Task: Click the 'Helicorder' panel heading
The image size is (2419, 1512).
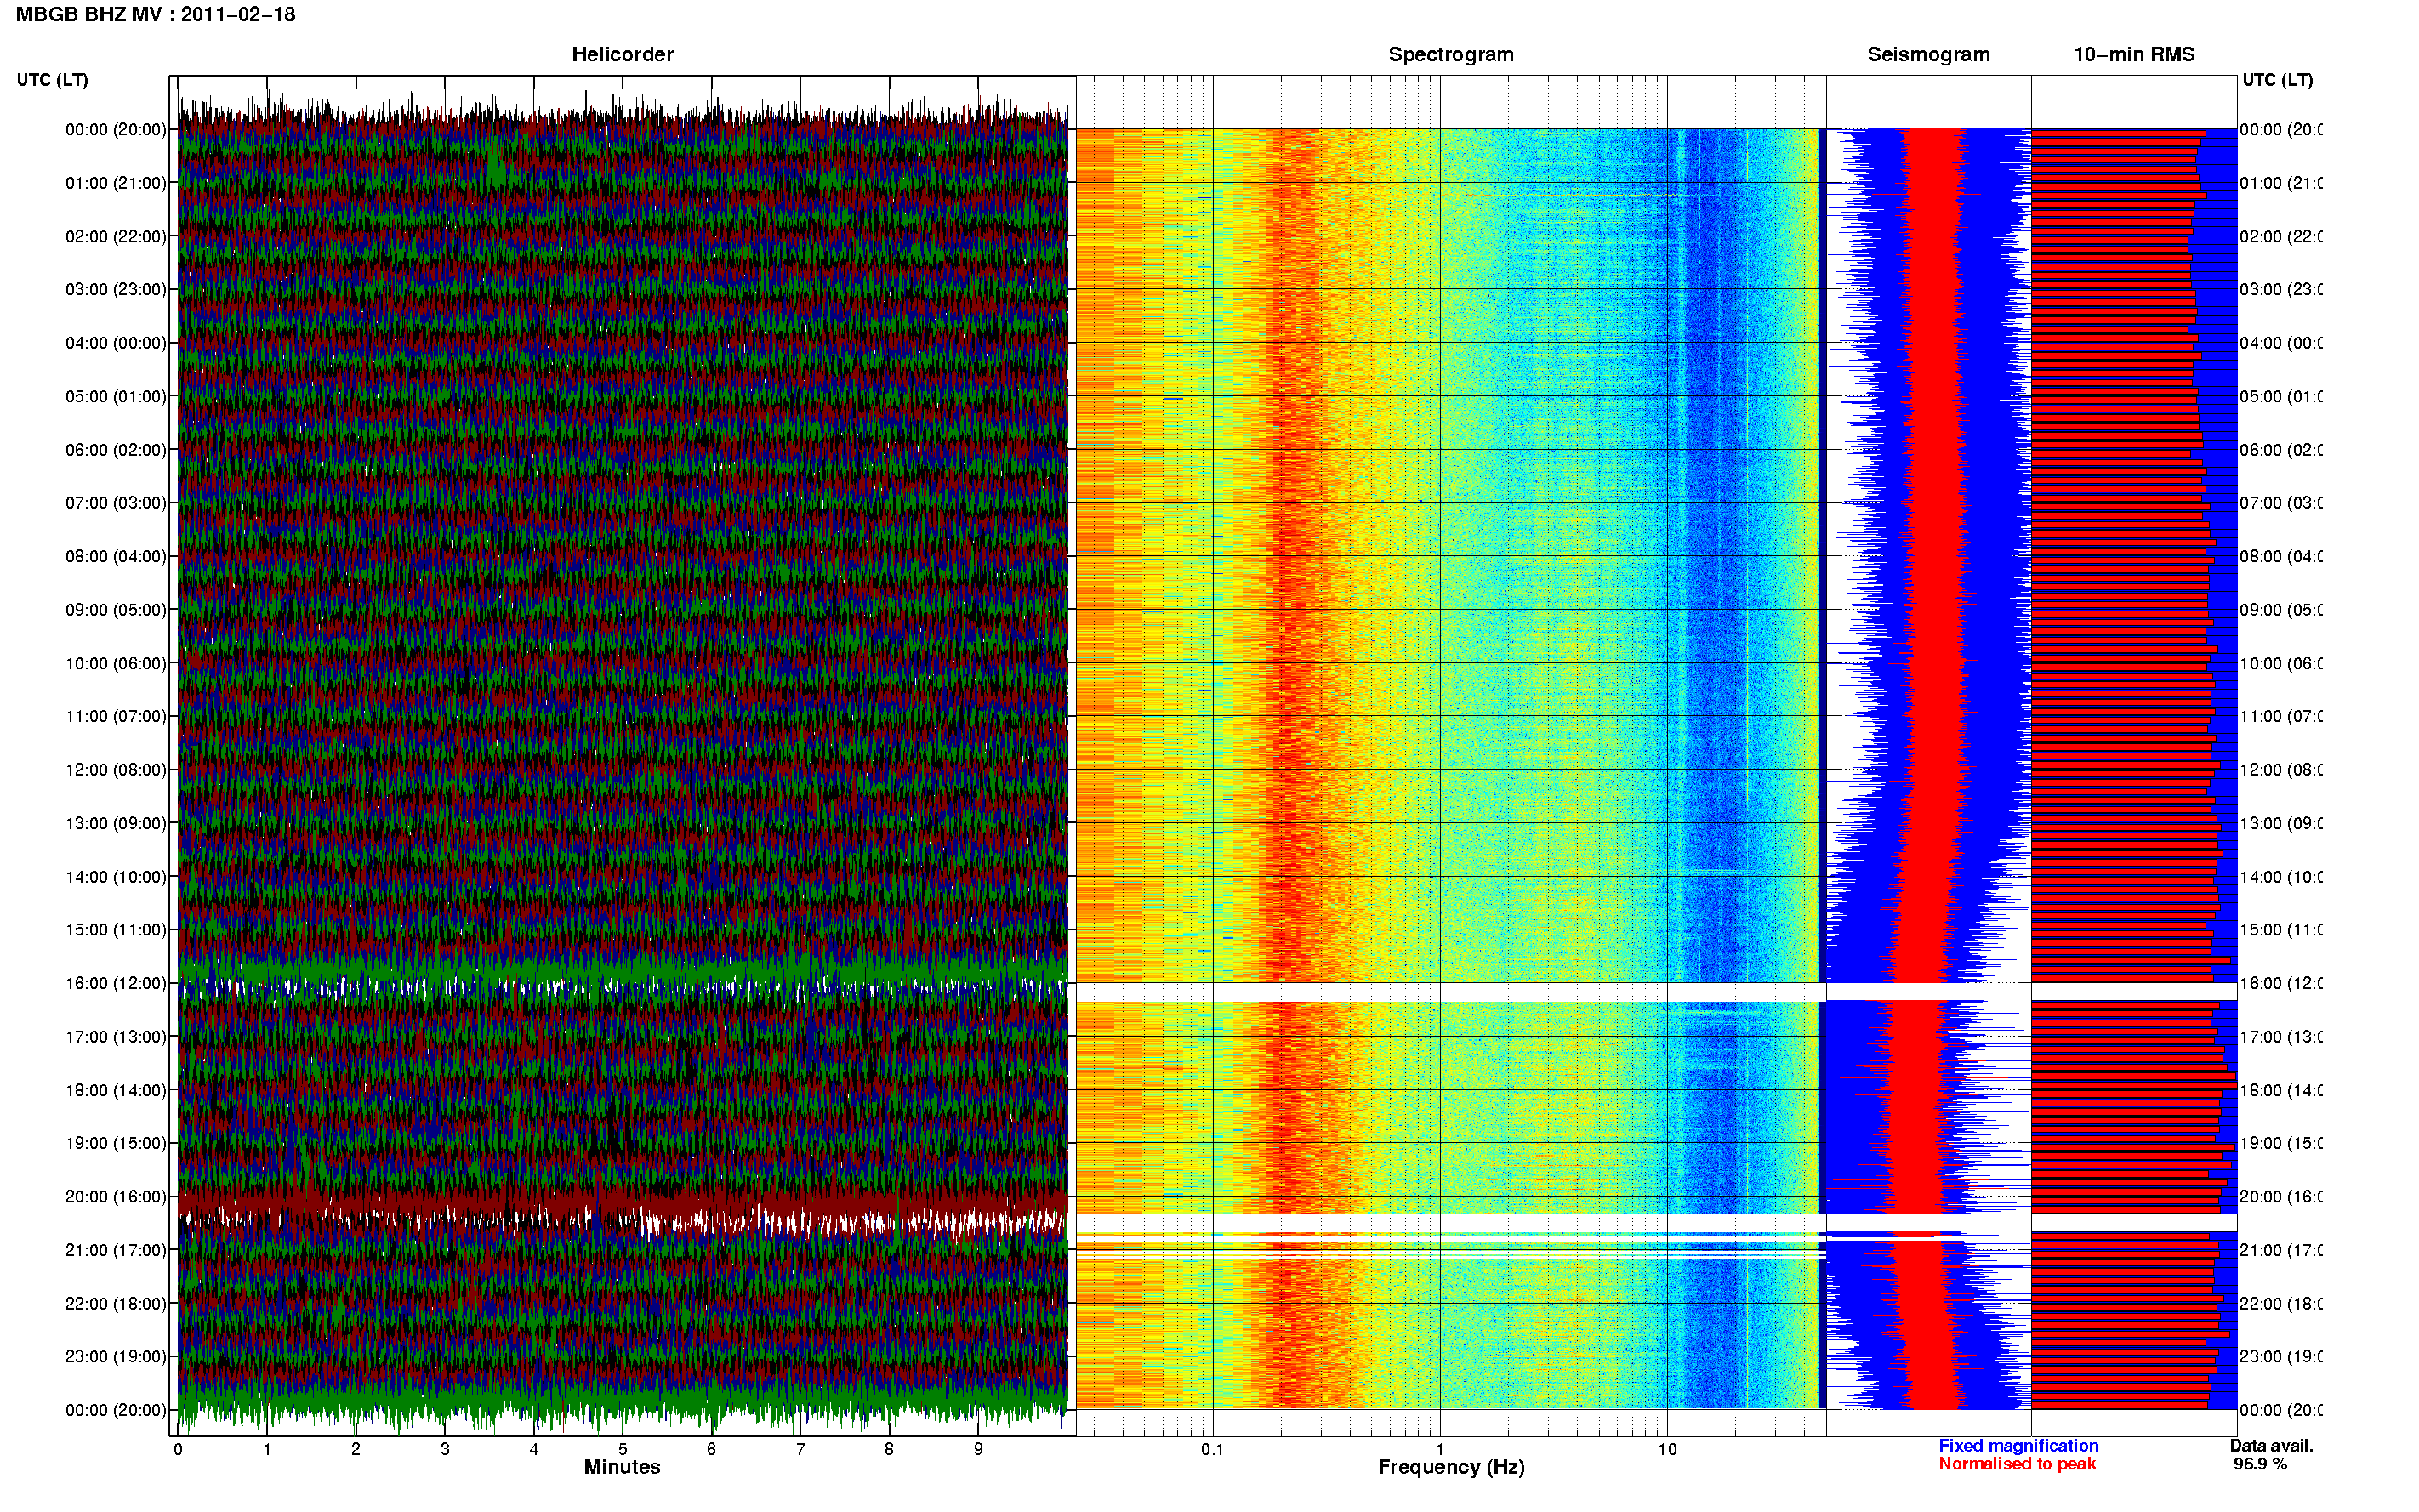Action: coord(622,55)
